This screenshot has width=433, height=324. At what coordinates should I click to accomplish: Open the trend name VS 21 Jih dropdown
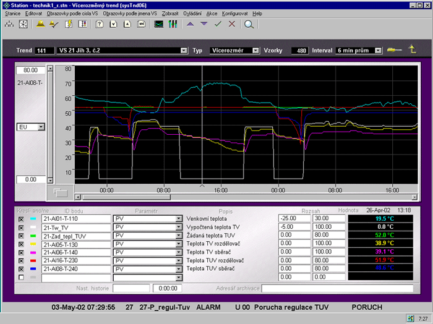pos(184,51)
